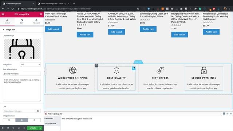The height and width of the screenshot is (131, 233).
Task: Click the section edit handle dots
Action: tap(137, 62)
